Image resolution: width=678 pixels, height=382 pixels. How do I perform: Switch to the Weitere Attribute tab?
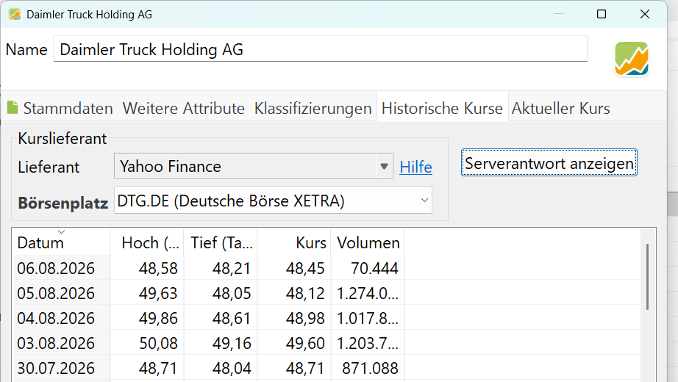coord(183,108)
